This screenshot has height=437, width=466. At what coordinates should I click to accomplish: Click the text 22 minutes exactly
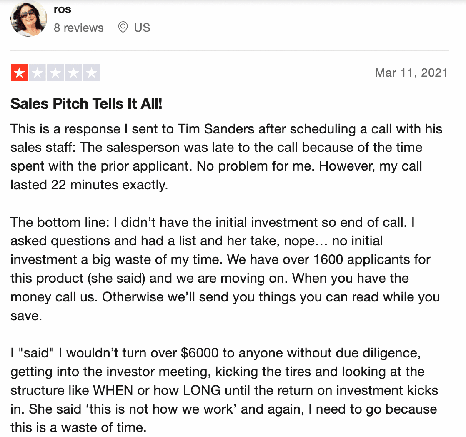coord(110,185)
